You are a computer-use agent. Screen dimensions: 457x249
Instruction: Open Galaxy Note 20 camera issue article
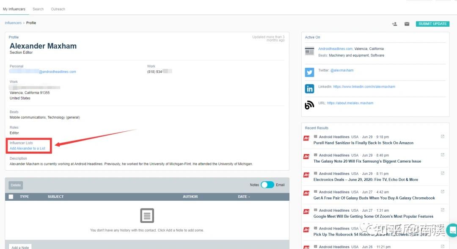coord(367,161)
